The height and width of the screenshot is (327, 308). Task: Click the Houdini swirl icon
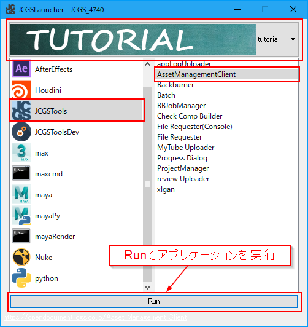pyautogui.click(x=21, y=90)
